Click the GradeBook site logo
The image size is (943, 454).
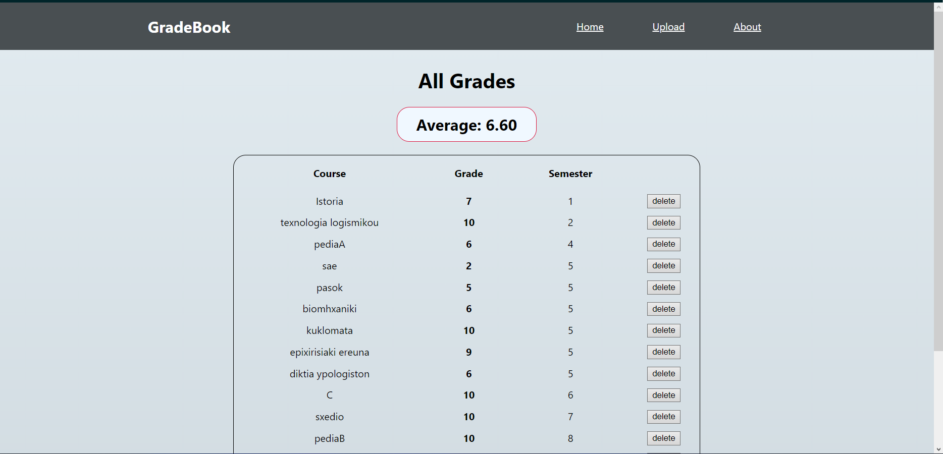pos(189,27)
